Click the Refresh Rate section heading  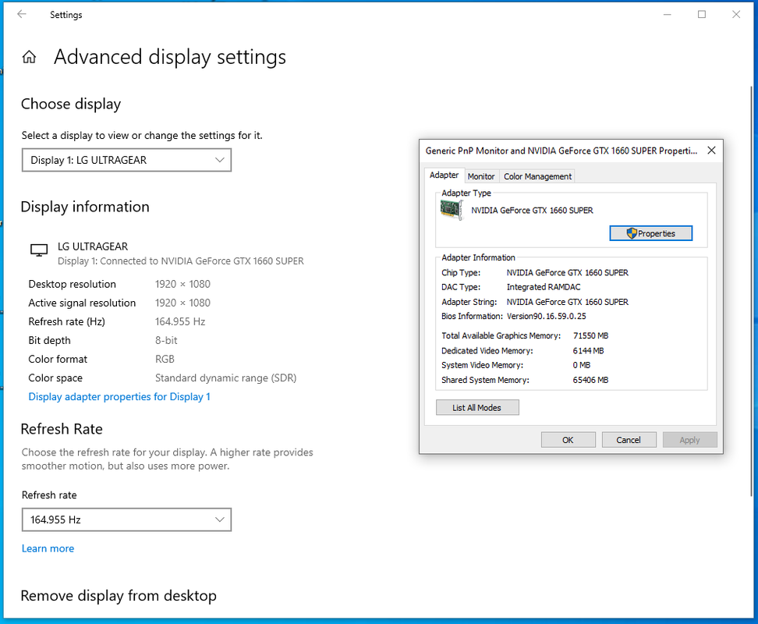pos(62,429)
